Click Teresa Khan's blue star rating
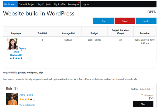Image resolution: width=161 pixels, height=107 pixels. pos(16,58)
